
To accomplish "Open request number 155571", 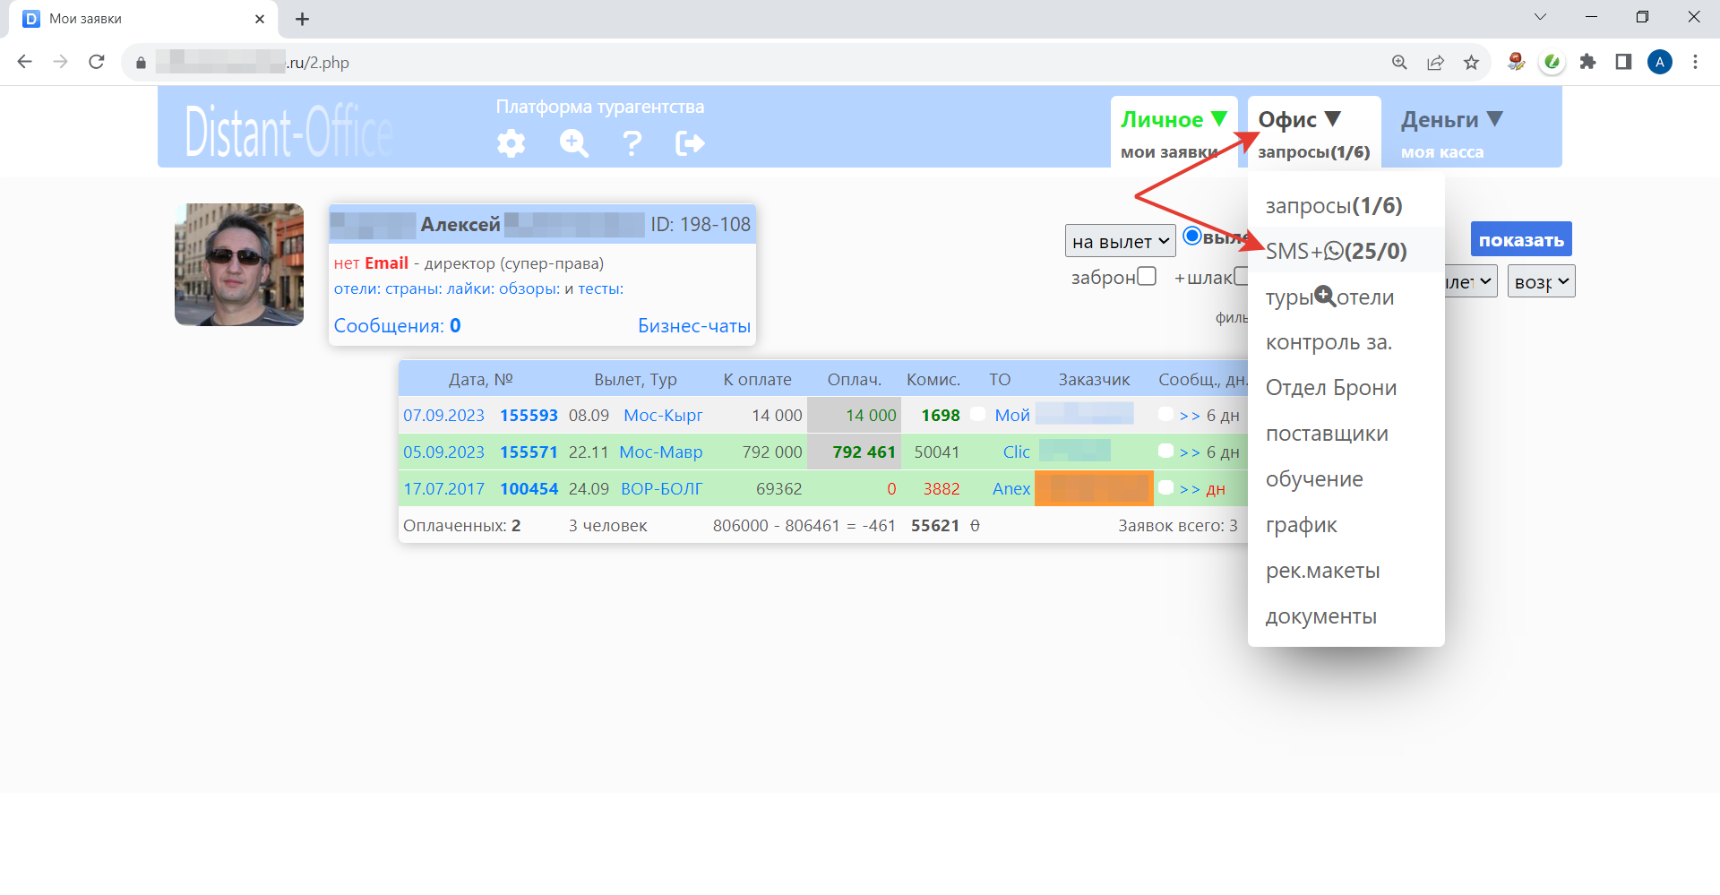I will (529, 452).
